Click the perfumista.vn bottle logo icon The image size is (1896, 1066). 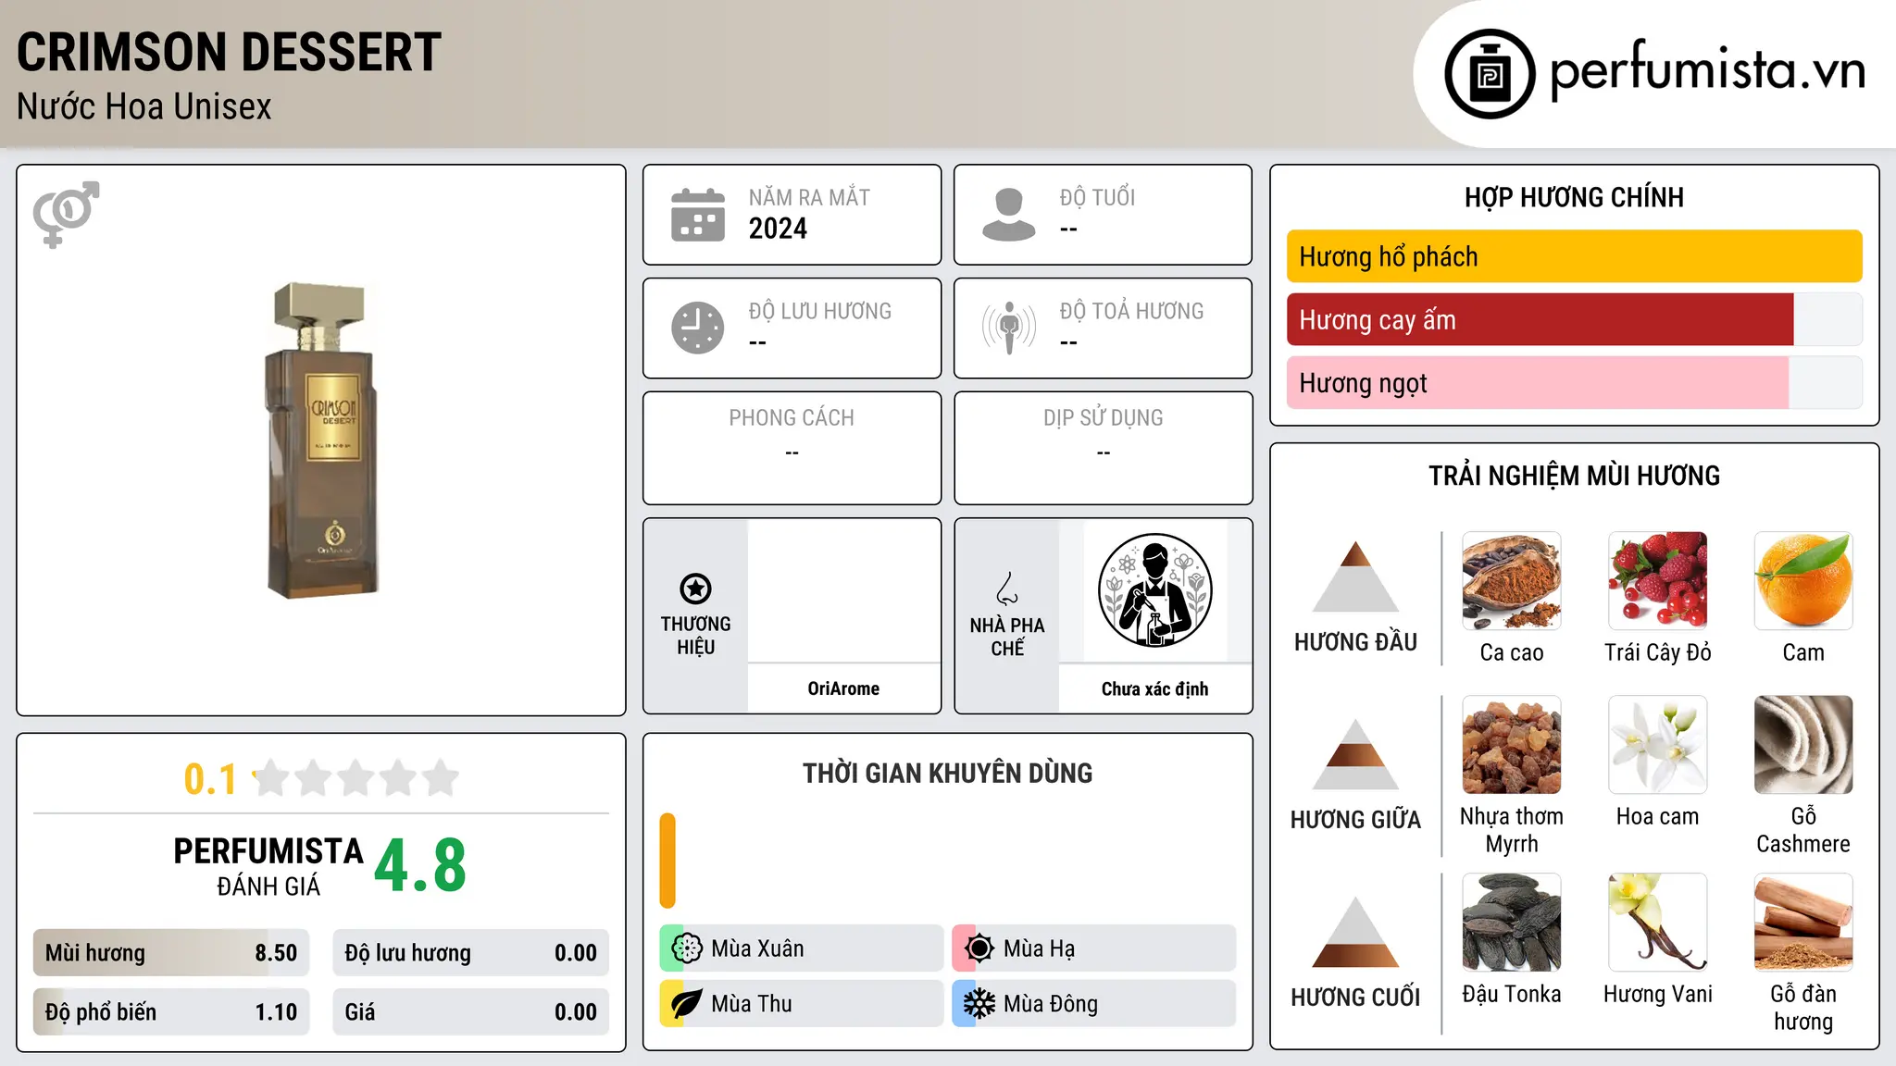(x=1490, y=74)
